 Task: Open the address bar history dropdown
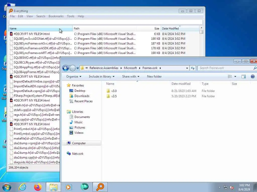click(x=187, y=68)
